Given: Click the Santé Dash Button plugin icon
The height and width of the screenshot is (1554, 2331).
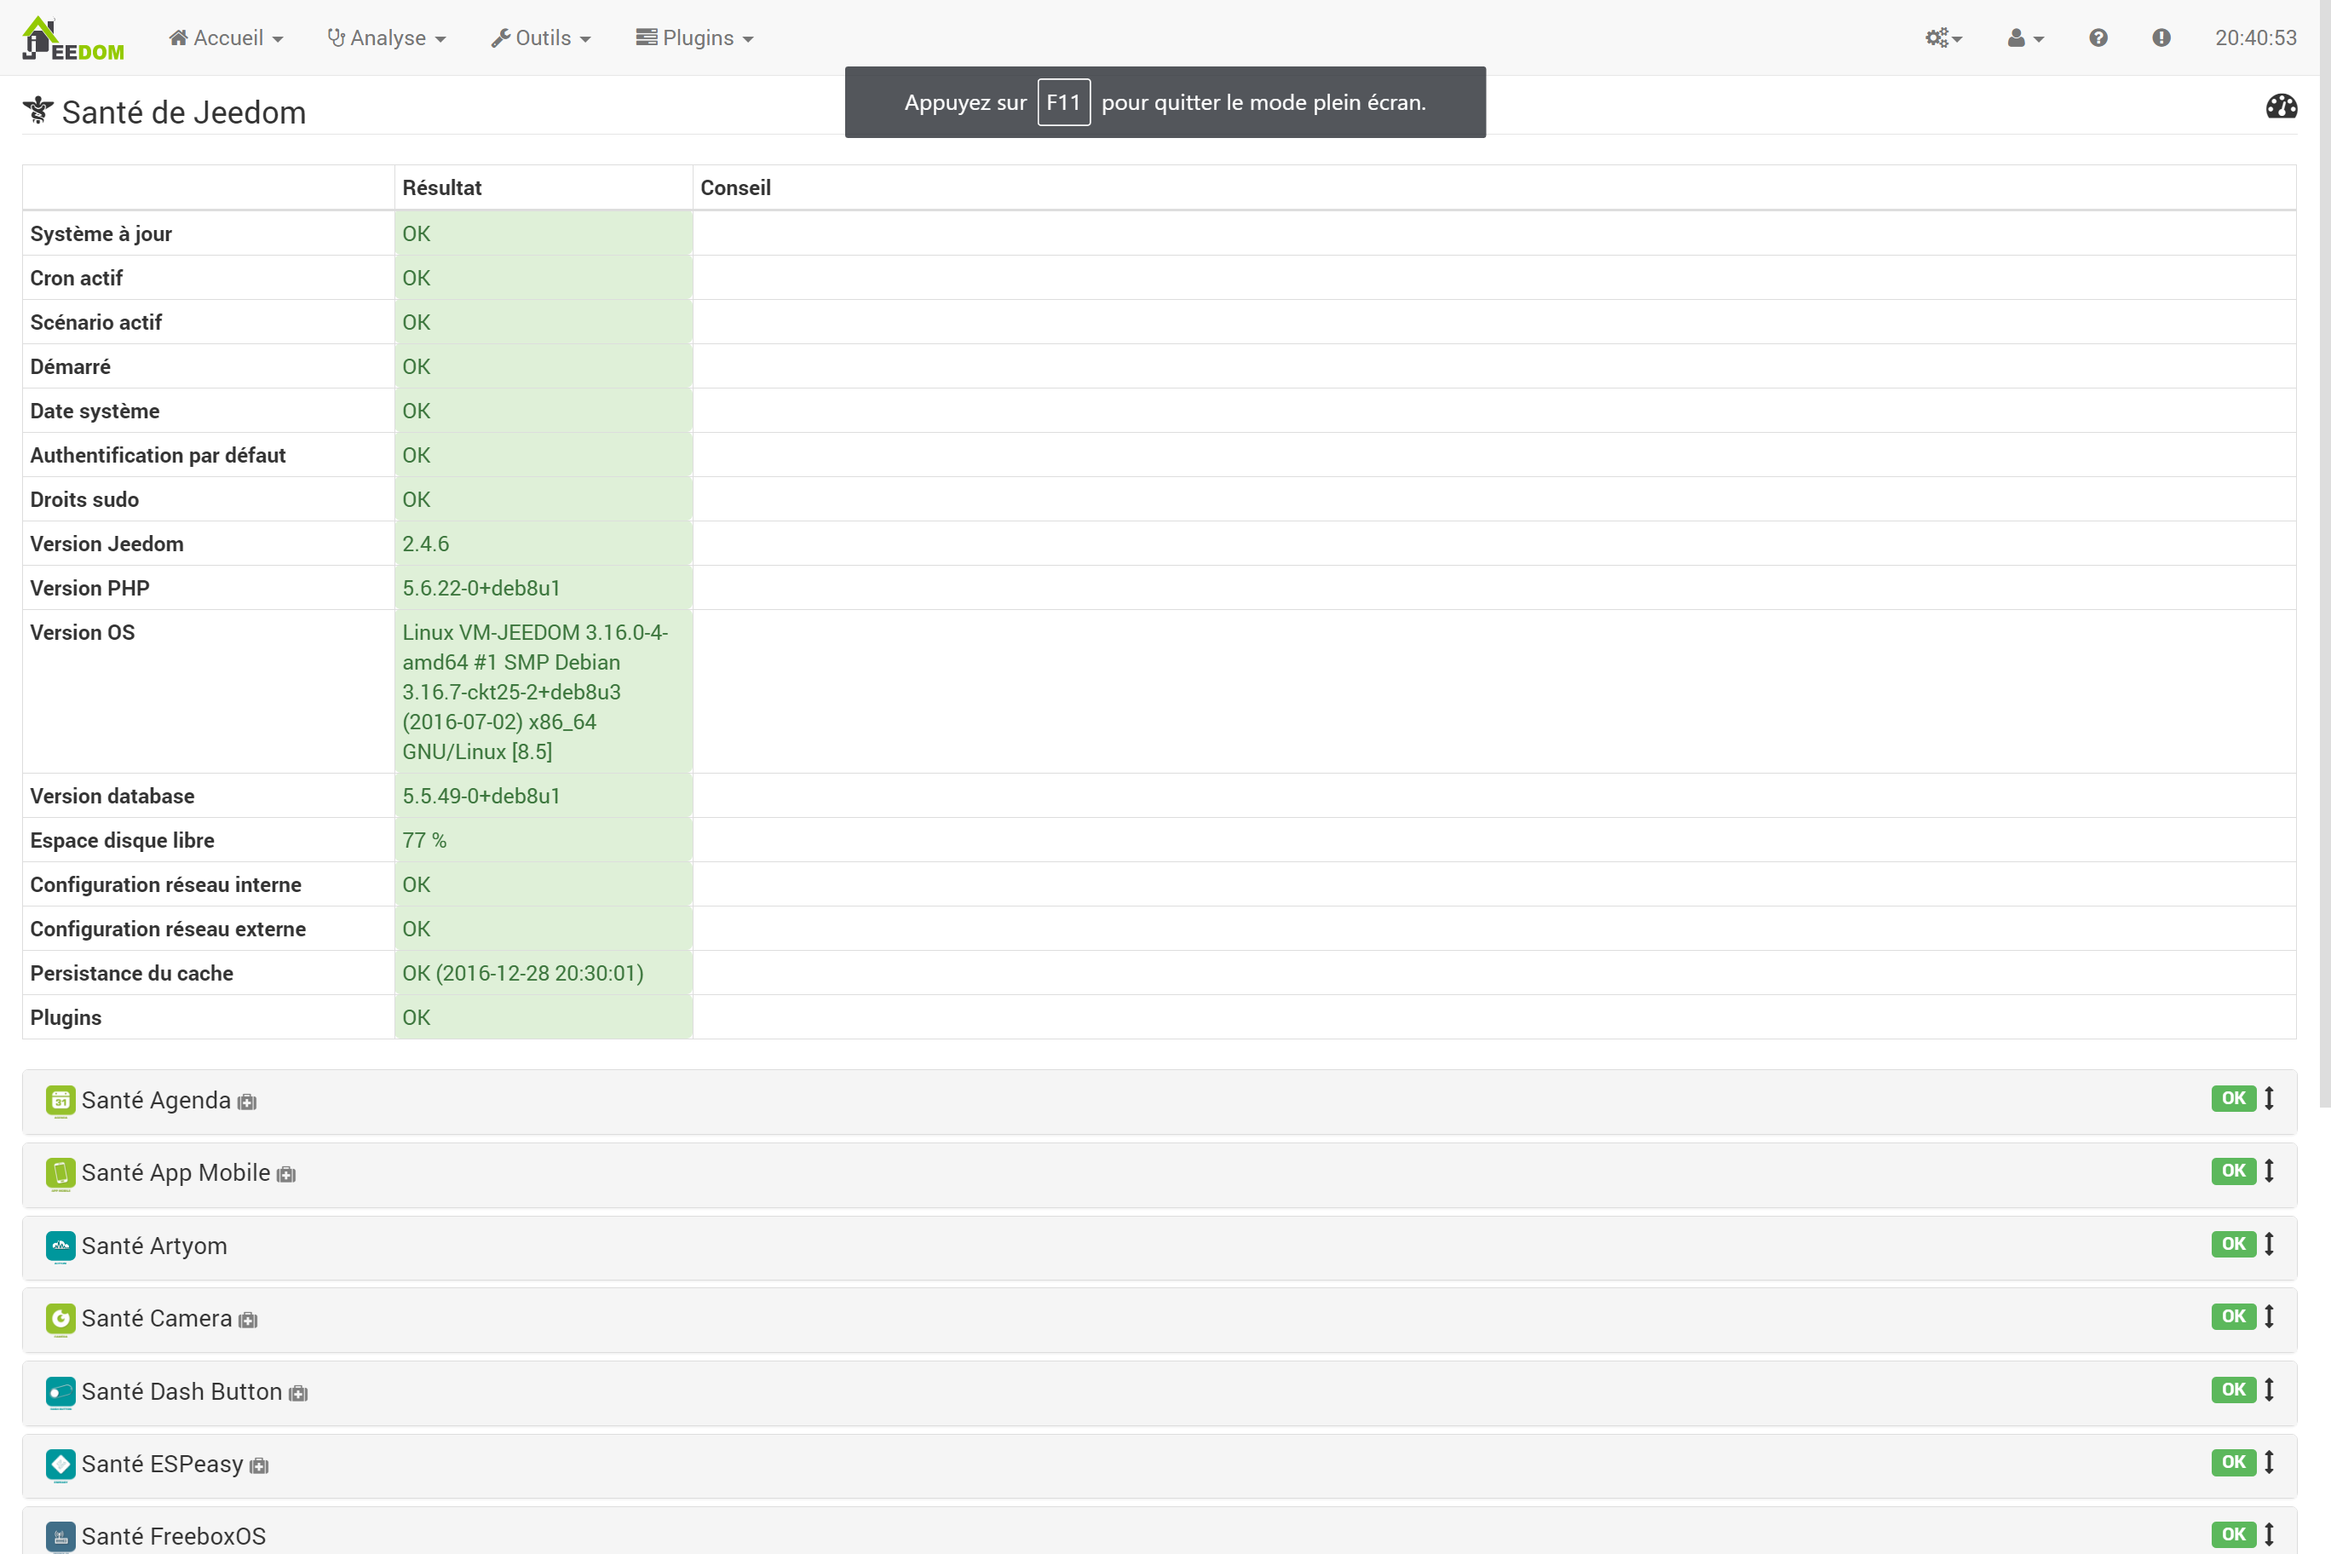Looking at the screenshot, I should click(x=60, y=1391).
